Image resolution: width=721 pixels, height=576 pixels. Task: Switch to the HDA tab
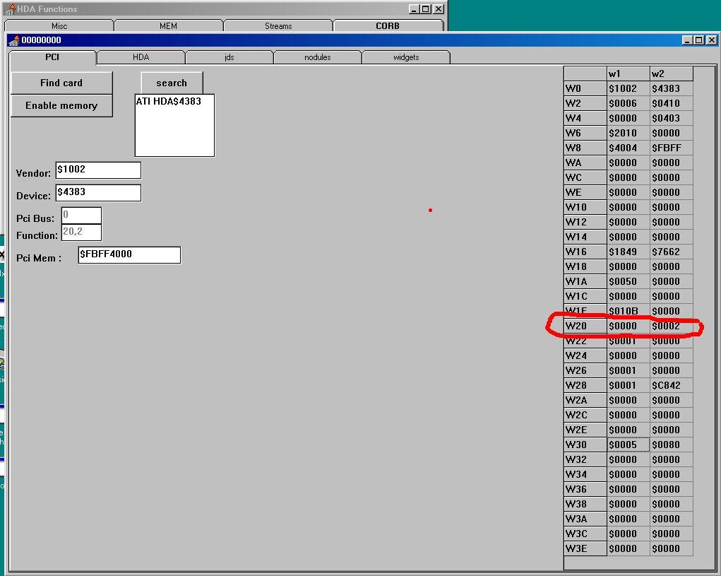pyautogui.click(x=141, y=57)
